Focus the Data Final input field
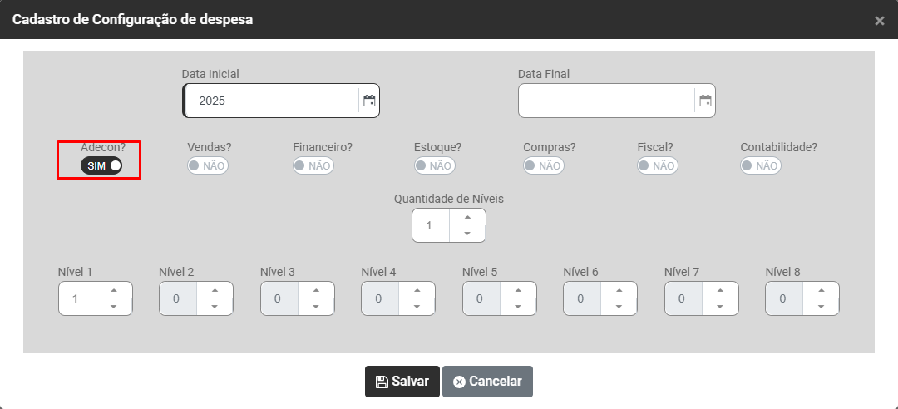 605,101
